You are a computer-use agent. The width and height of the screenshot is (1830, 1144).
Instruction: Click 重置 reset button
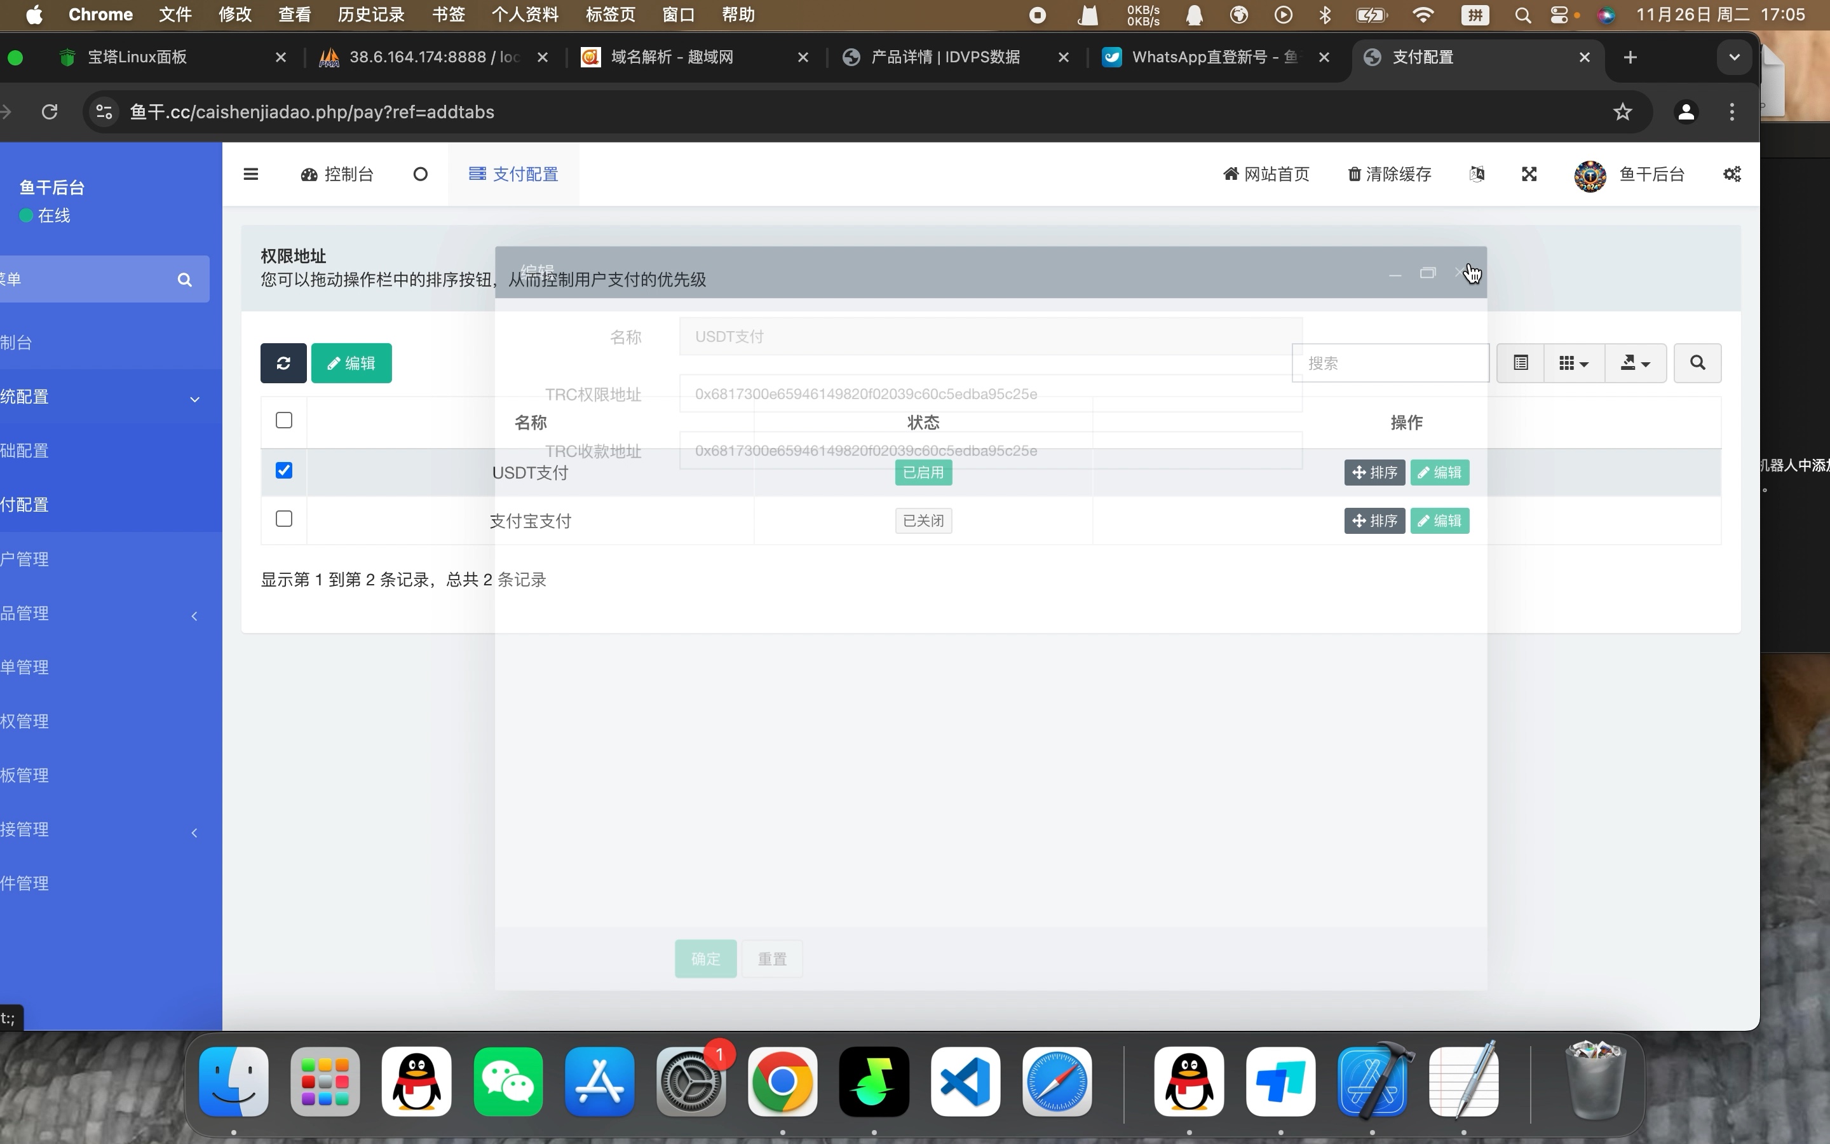pos(772,958)
